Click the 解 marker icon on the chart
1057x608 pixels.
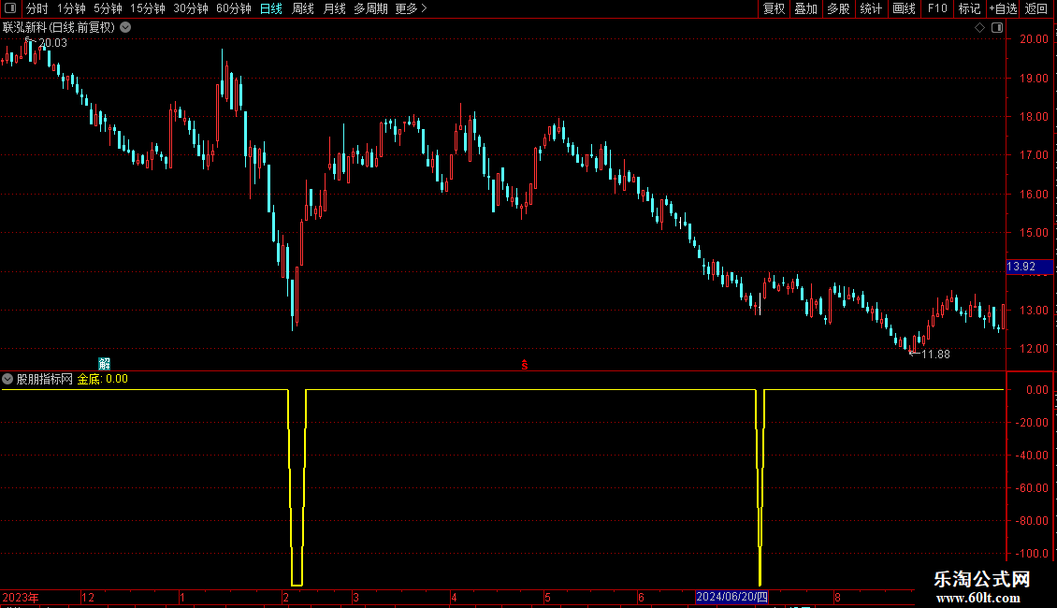105,364
